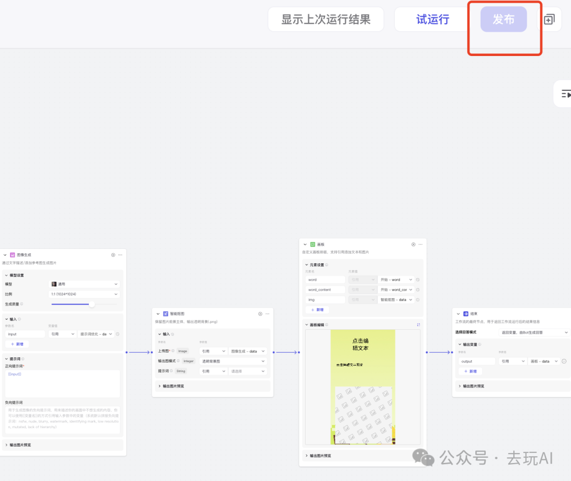Remove the input row in 图像生成 with minus icon
This screenshot has width=571, height=481.
(117, 334)
